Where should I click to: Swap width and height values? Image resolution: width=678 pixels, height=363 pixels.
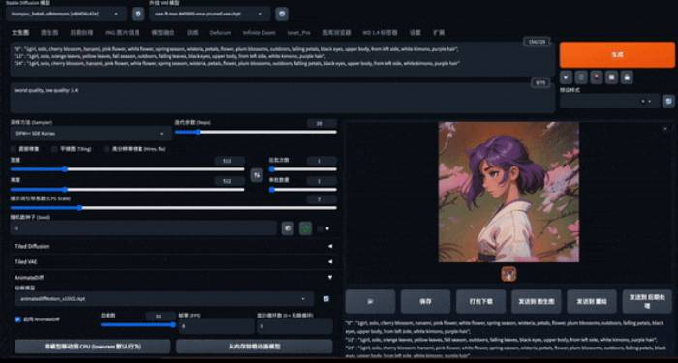(257, 175)
